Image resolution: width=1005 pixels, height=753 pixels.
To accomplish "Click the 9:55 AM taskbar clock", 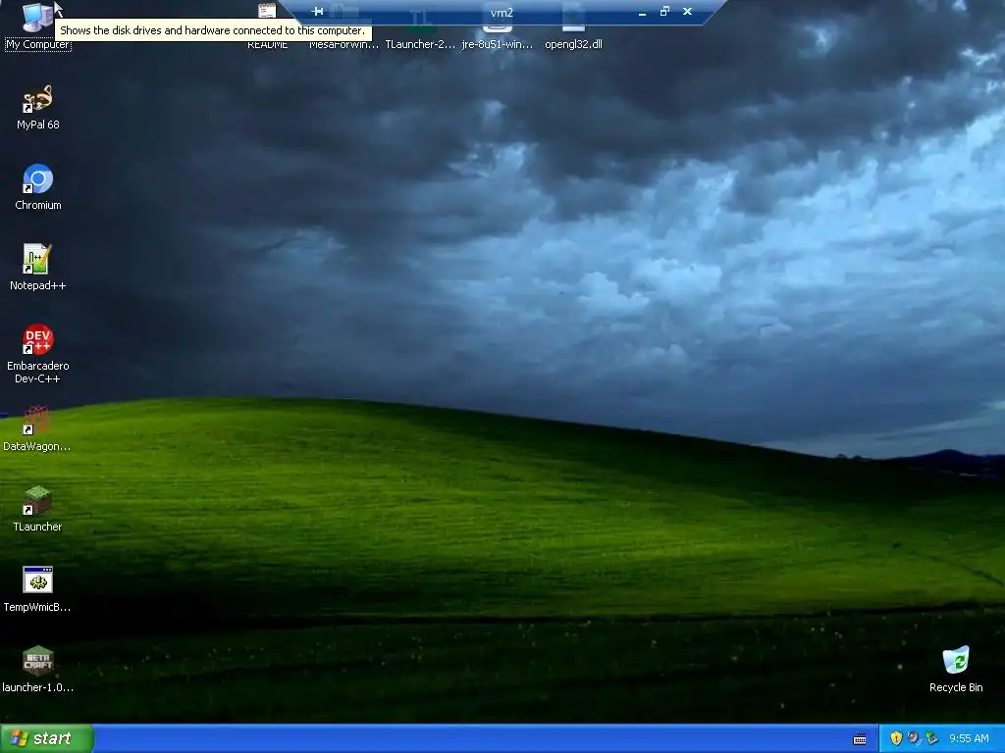I will point(969,738).
